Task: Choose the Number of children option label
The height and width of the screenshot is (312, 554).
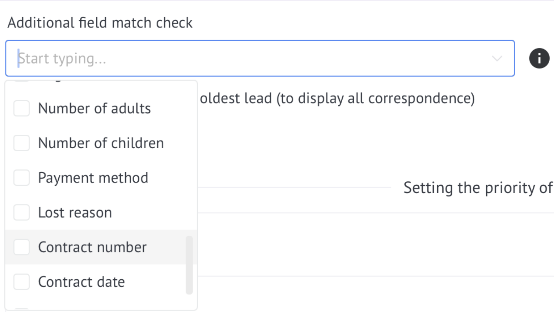Action: click(101, 143)
